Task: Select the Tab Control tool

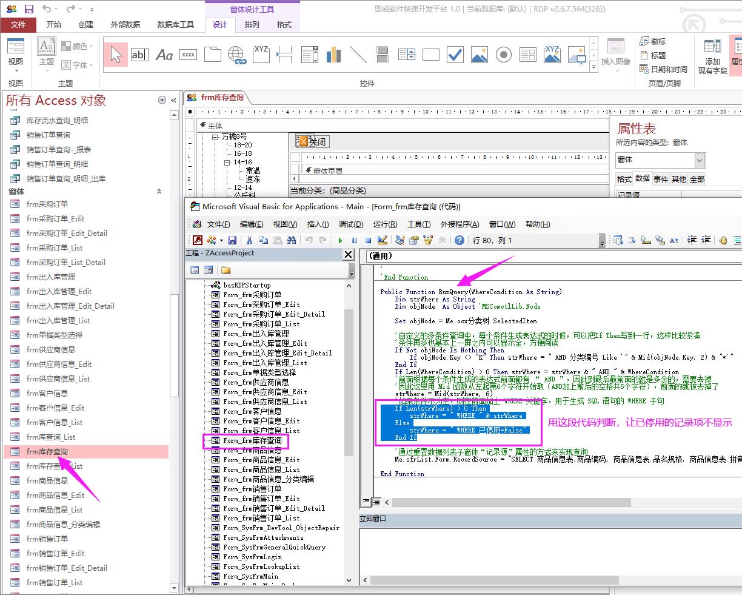Action: pos(213,55)
